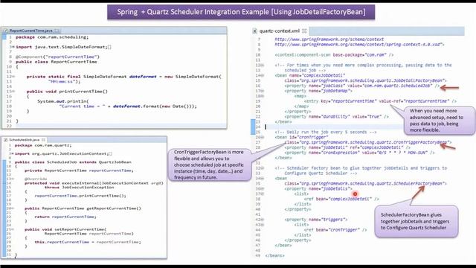Click "System.out.println(" line

63,101
